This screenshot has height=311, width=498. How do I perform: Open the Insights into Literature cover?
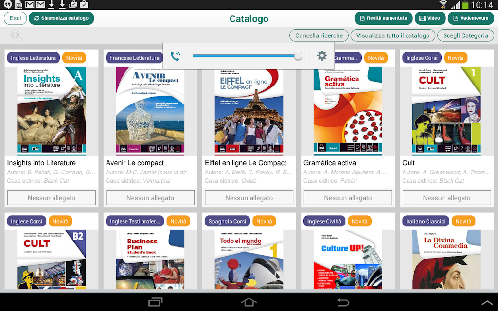tap(51, 111)
